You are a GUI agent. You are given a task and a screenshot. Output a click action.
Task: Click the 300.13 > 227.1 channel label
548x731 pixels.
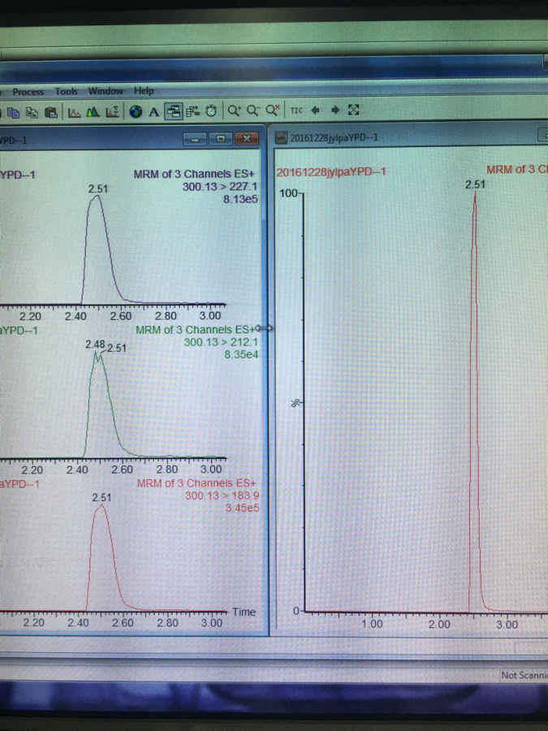point(220,187)
